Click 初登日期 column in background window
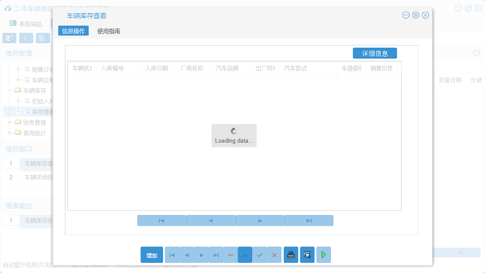This screenshot has height=273, width=485. click(450, 80)
